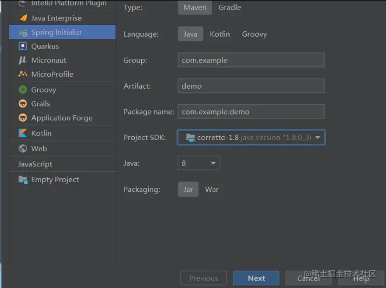Image resolution: width=386 pixels, height=288 pixels.
Task: Click the Package name input field
Action: point(251,111)
